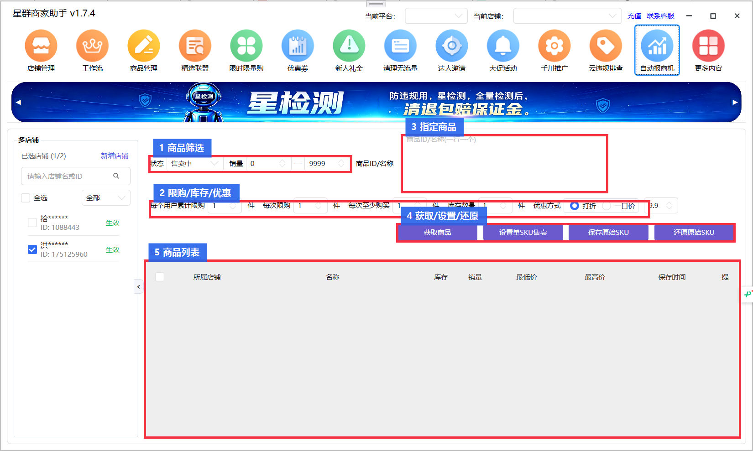Click the 保存原始SKU button
Screen dimensions: 753x451
click(608, 233)
